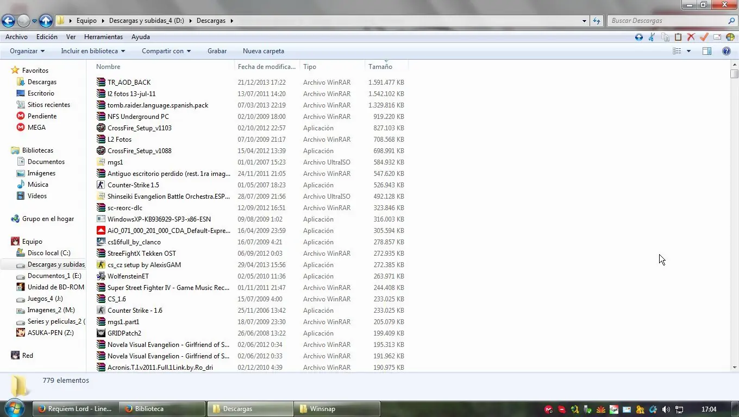Click the colorful shell toolbar icon
The width and height of the screenshot is (739, 417).
point(730,37)
